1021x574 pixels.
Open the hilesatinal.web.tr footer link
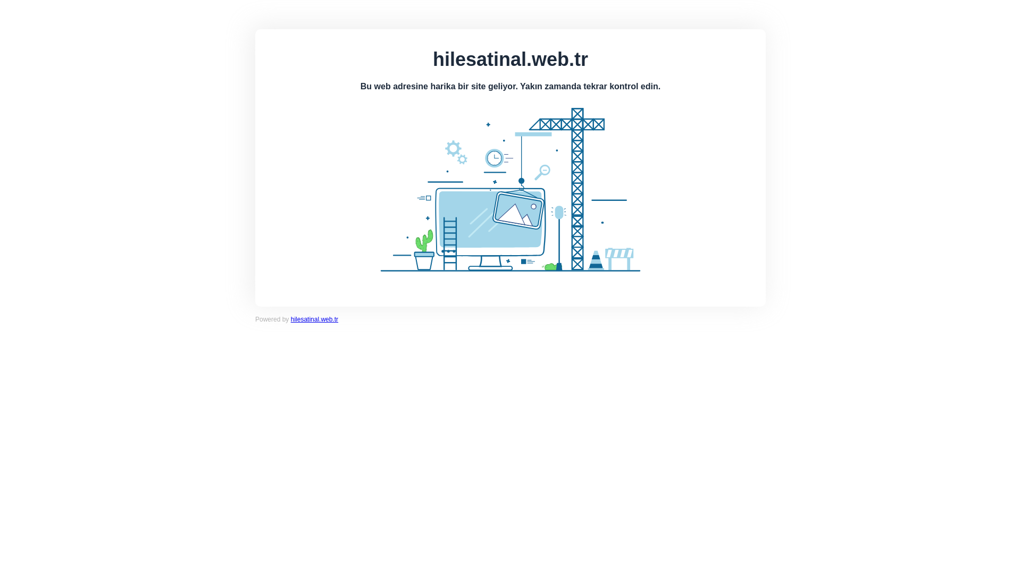[x=314, y=319]
